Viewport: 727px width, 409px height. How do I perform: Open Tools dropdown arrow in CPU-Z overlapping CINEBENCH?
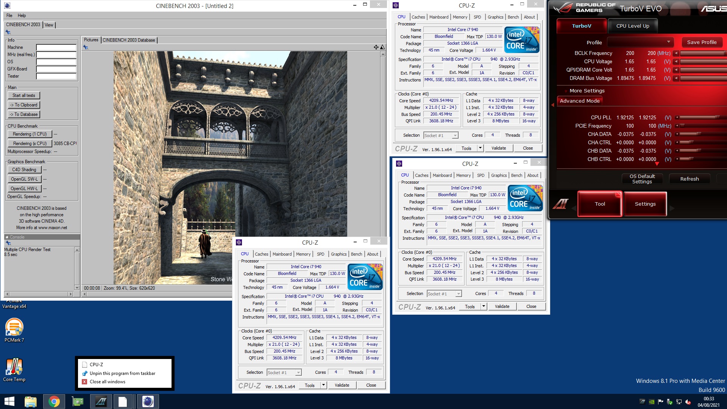tap(323, 386)
